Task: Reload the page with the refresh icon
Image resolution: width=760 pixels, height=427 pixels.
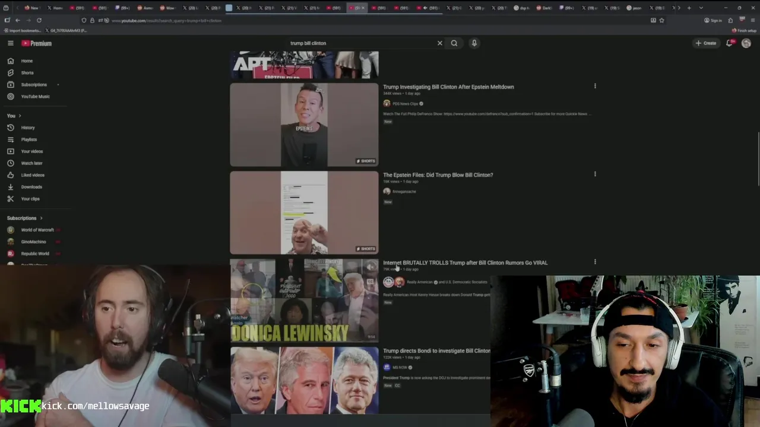Action: click(39, 20)
